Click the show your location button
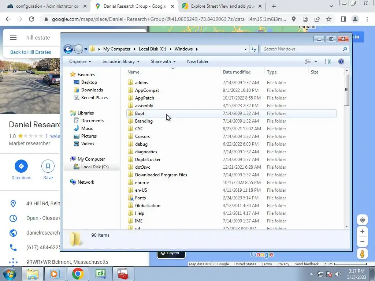The width and height of the screenshot is (375, 281). point(362,220)
